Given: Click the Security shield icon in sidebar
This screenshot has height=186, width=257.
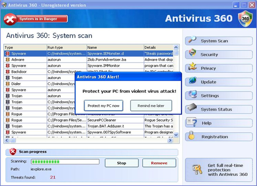Looking at the screenshot, I should (192, 53).
